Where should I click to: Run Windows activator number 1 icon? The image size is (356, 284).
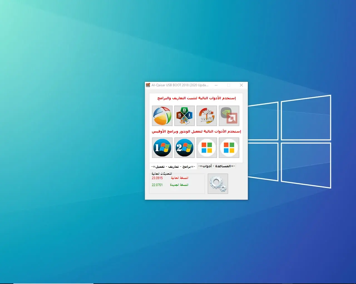[162, 148]
